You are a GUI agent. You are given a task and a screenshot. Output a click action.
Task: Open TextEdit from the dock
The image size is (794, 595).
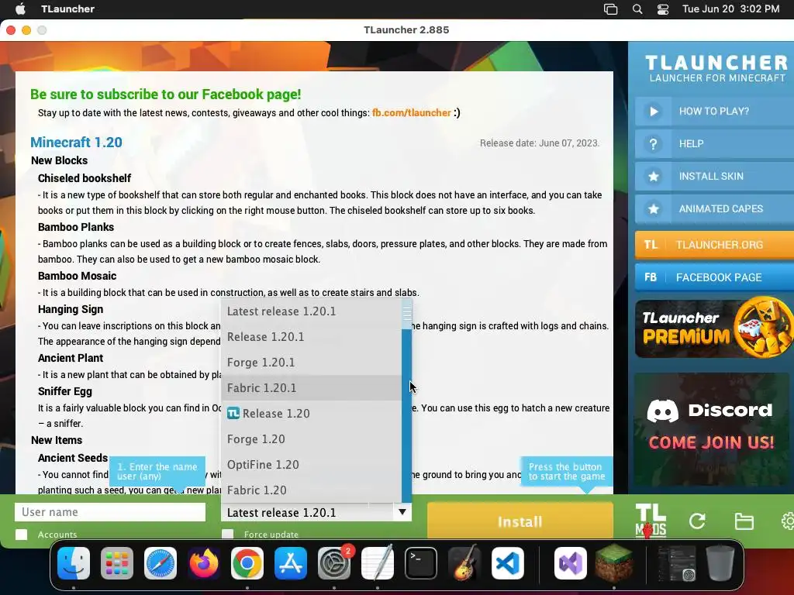coord(378,563)
